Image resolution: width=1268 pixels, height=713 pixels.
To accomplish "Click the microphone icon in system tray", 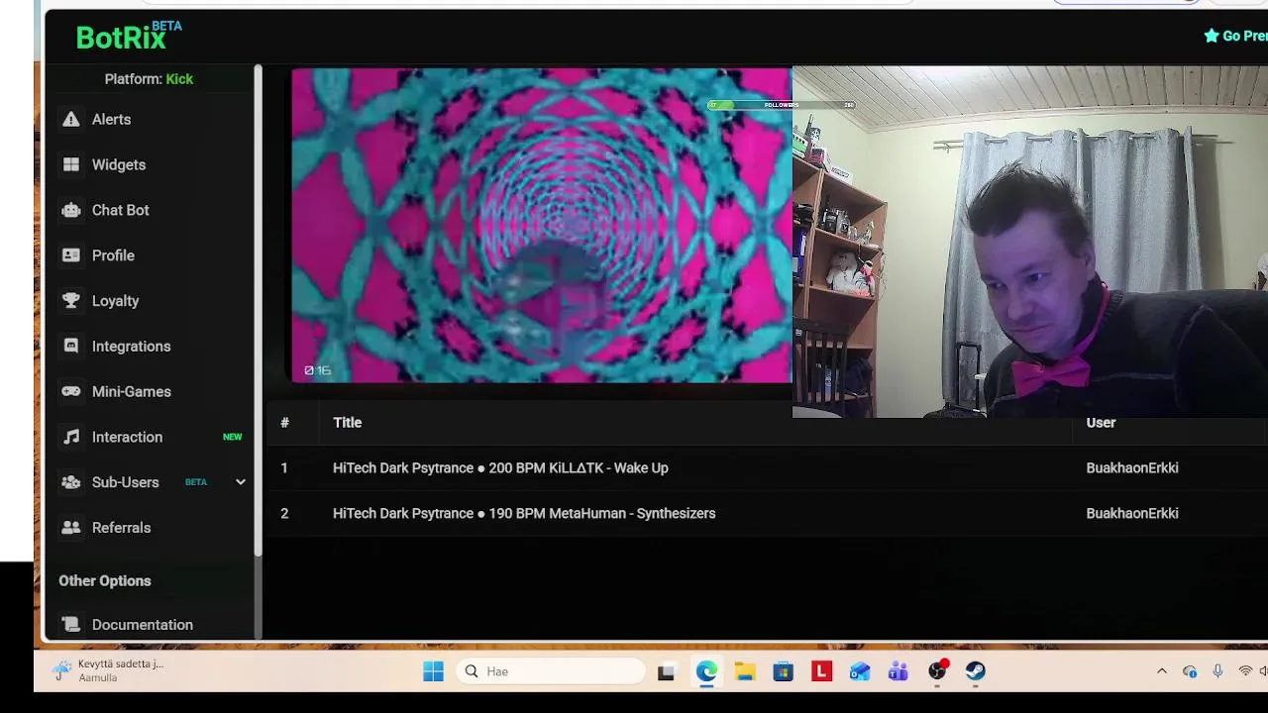I will pos(1217,671).
